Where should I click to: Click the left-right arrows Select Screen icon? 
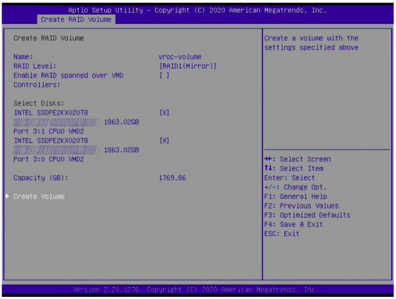269,159
